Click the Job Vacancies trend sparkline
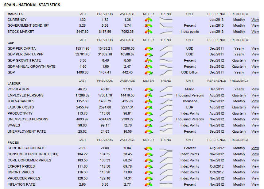Image resolution: width=264 pixels, height=189 pixels. [x=166, y=101]
